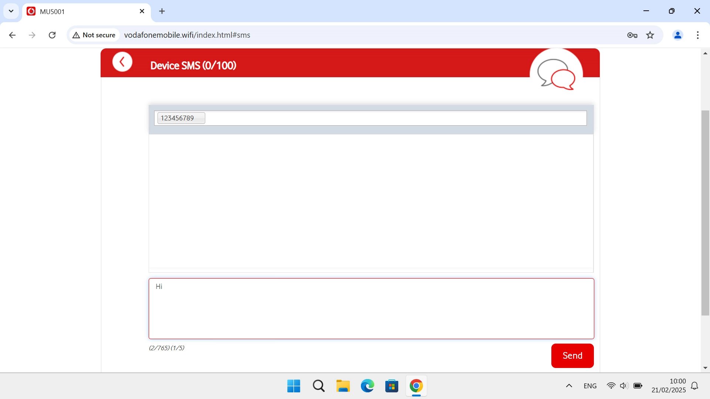Screen dimensions: 710x399
Task: Open a new browser tab
Action: click(x=162, y=11)
